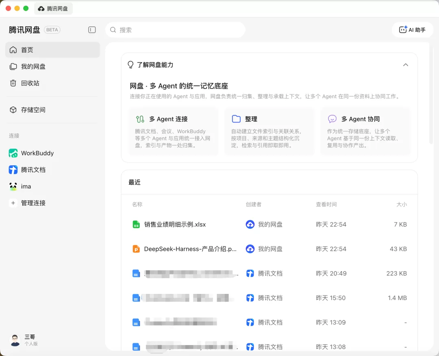This screenshot has height=356, width=439.
Task: Click the ima panda icon
Action: pos(13,186)
